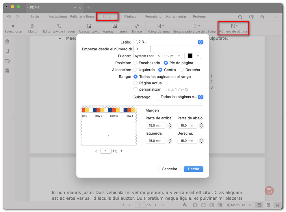Select the Mano hand tool

pyautogui.click(x=32, y=26)
